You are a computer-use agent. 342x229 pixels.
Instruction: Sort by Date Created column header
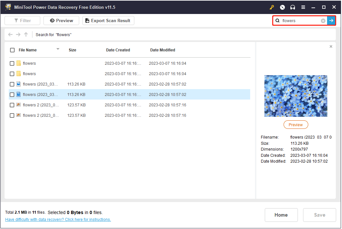click(118, 50)
